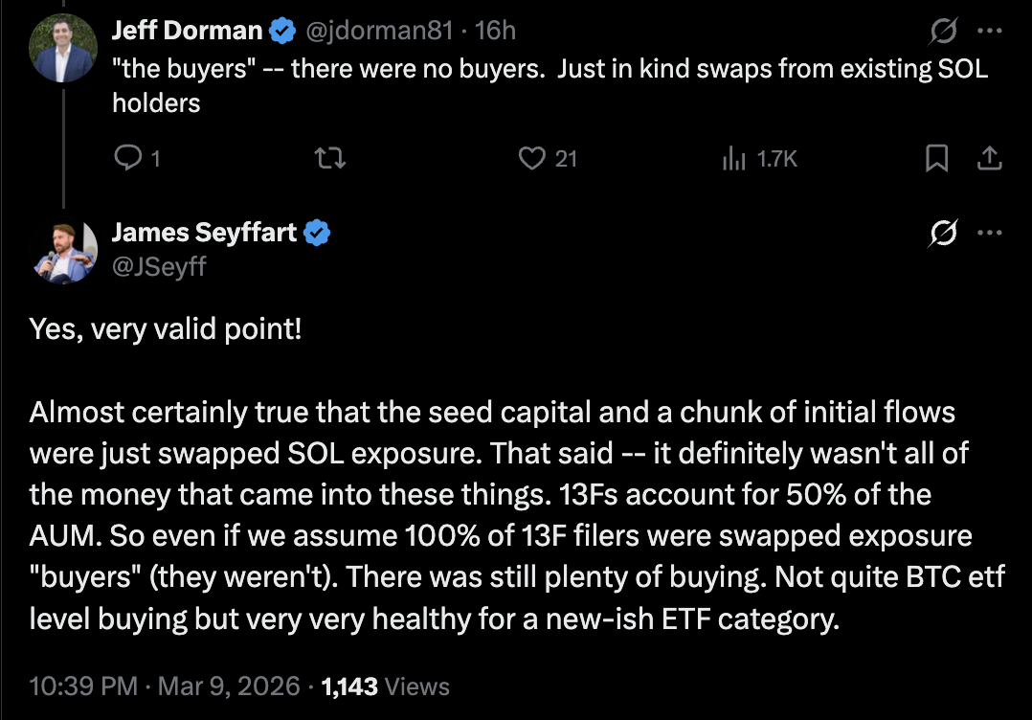This screenshot has height=720, width=1032.
Task: Open more options for James Seyffart's reply
Action: [992, 232]
